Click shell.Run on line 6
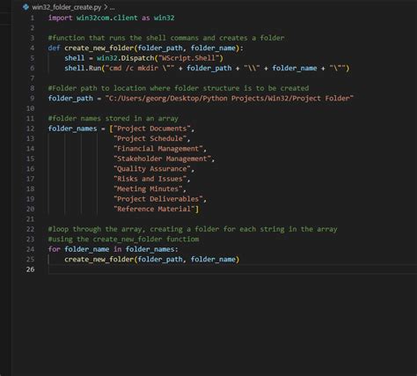 tap(83, 68)
